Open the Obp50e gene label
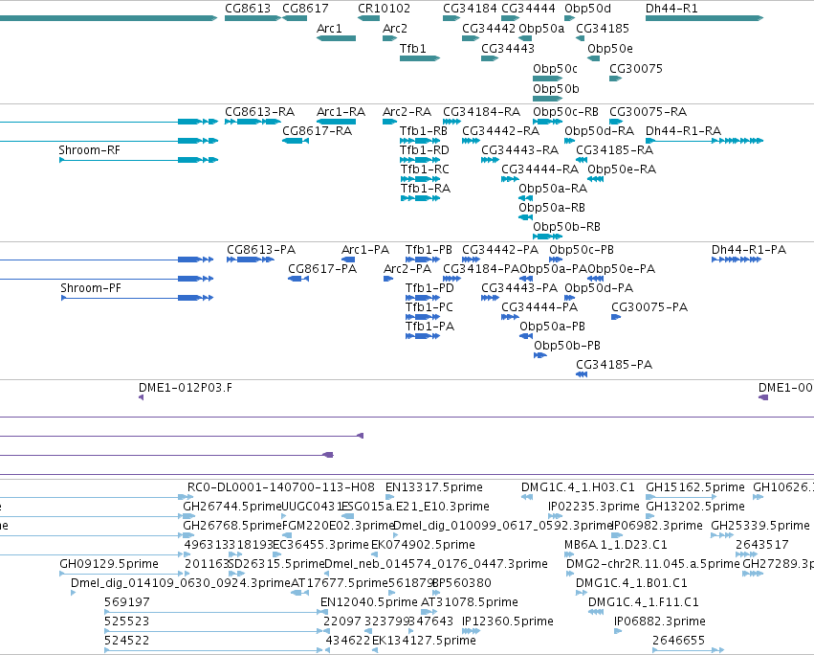The width and height of the screenshot is (814, 655). (x=610, y=49)
